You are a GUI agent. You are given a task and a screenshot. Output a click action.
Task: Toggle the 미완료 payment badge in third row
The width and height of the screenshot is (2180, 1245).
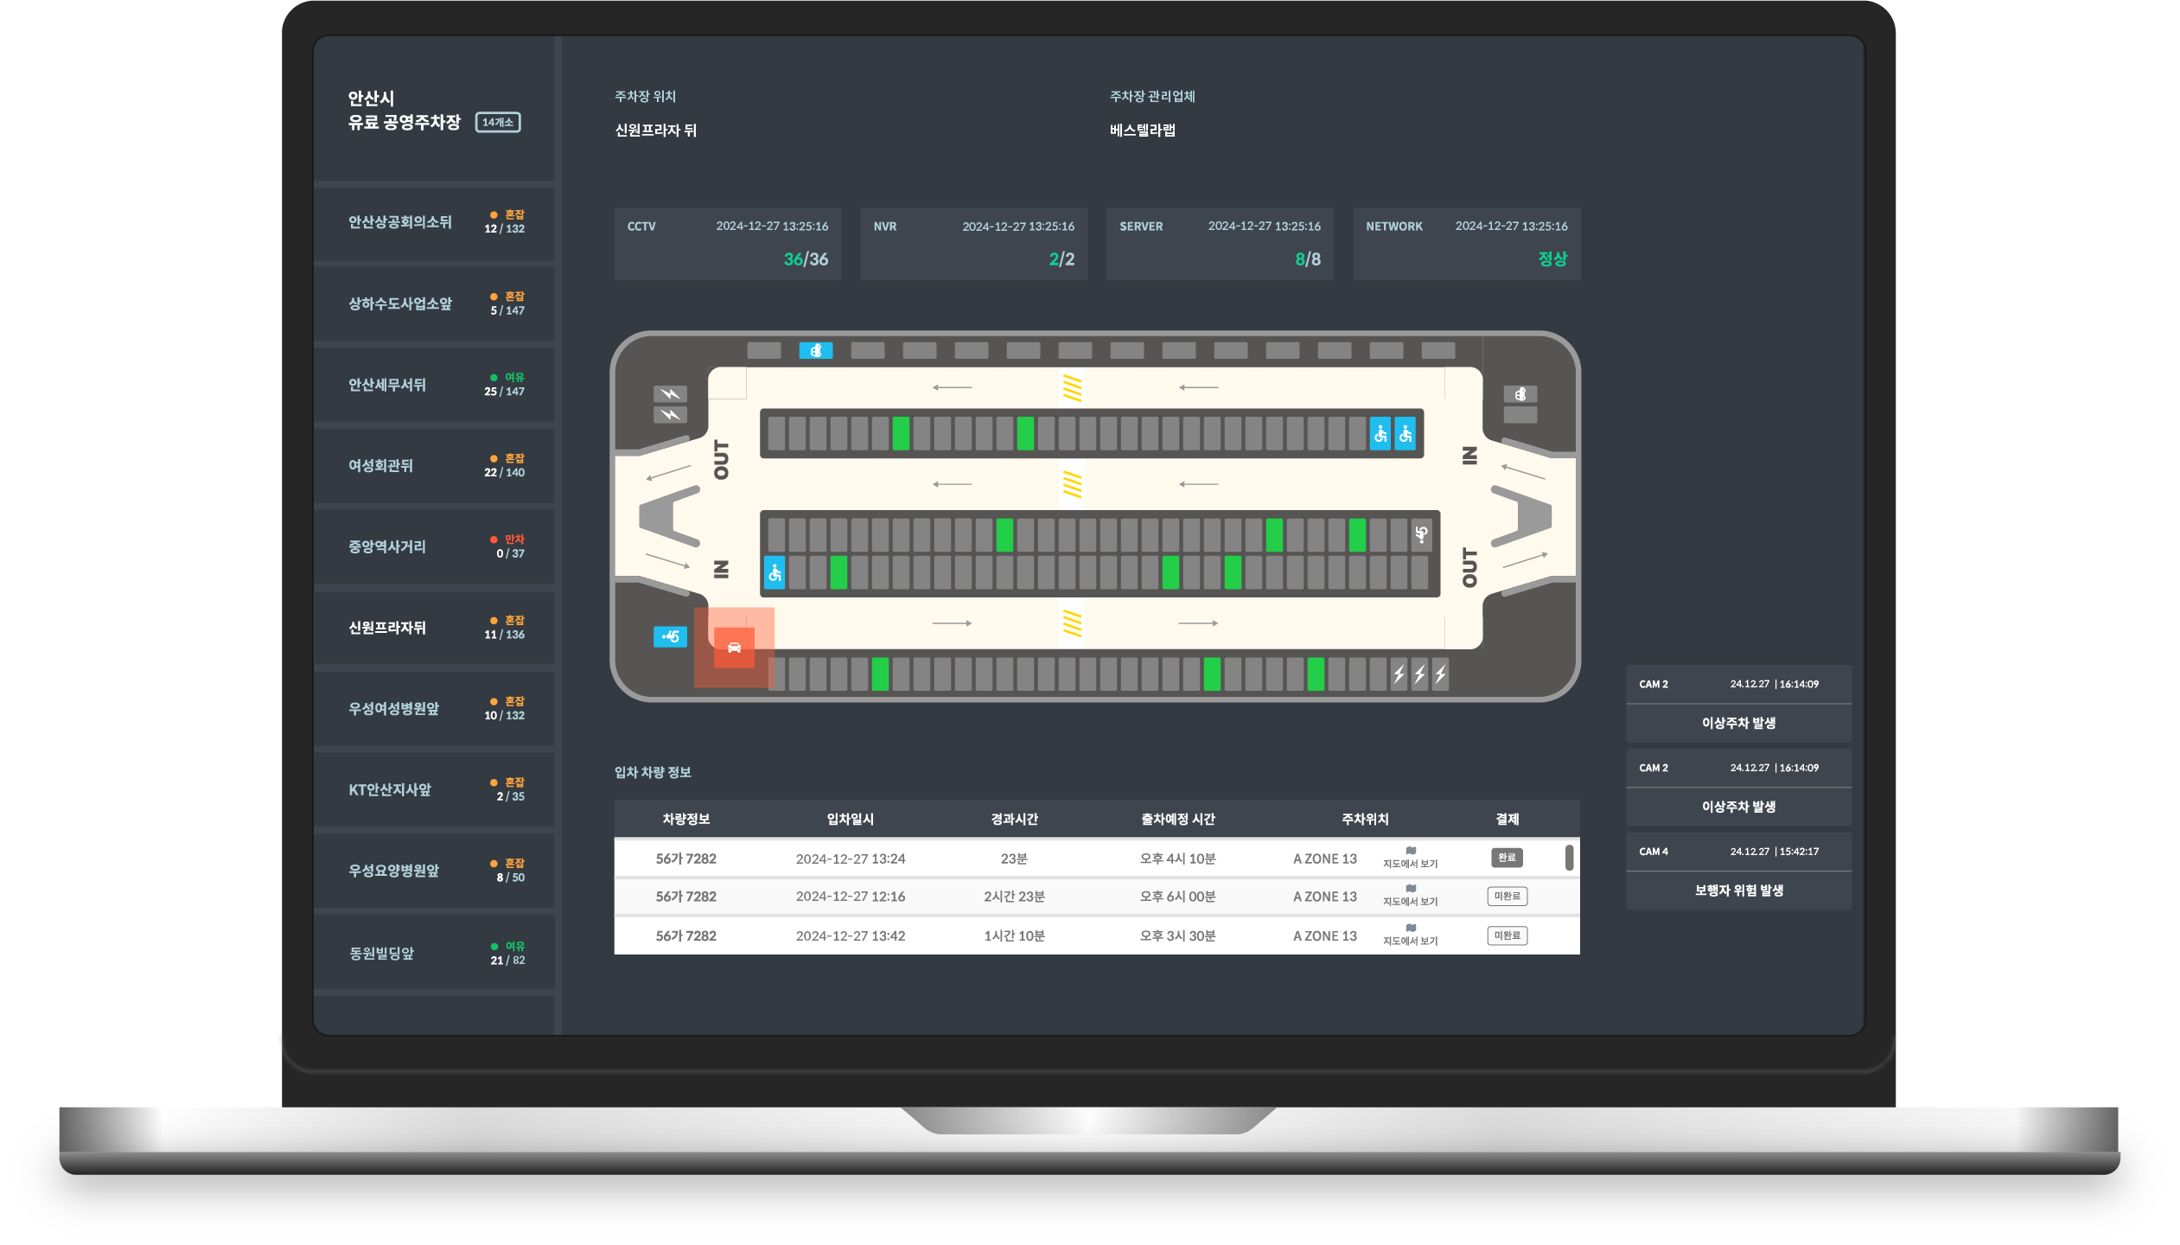point(1507,935)
